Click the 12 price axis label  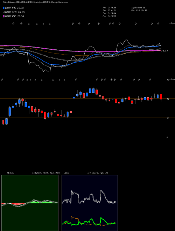(168, 80)
